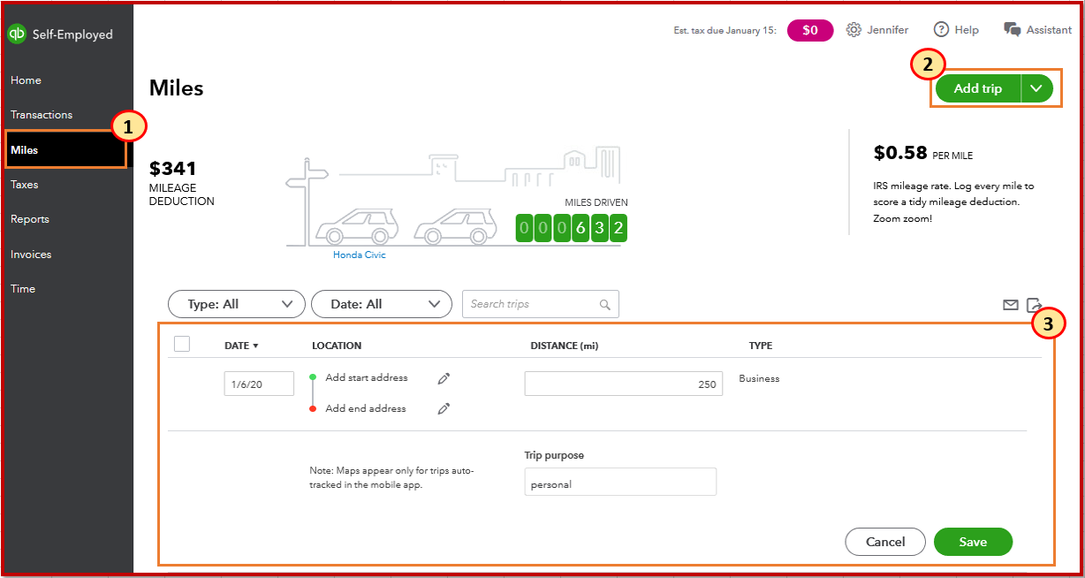Open the Honda Civic vehicle link
This screenshot has height=578, width=1085.
[x=360, y=255]
